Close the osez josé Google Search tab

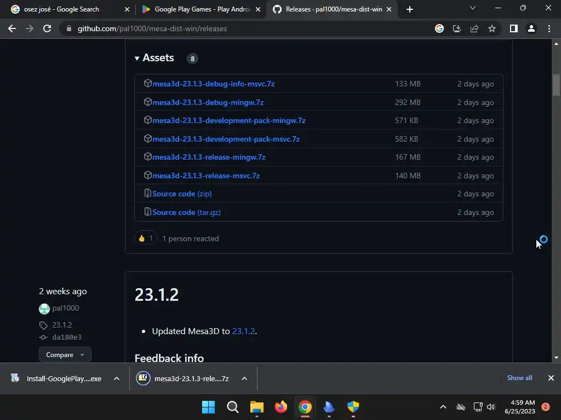pyautogui.click(x=127, y=9)
